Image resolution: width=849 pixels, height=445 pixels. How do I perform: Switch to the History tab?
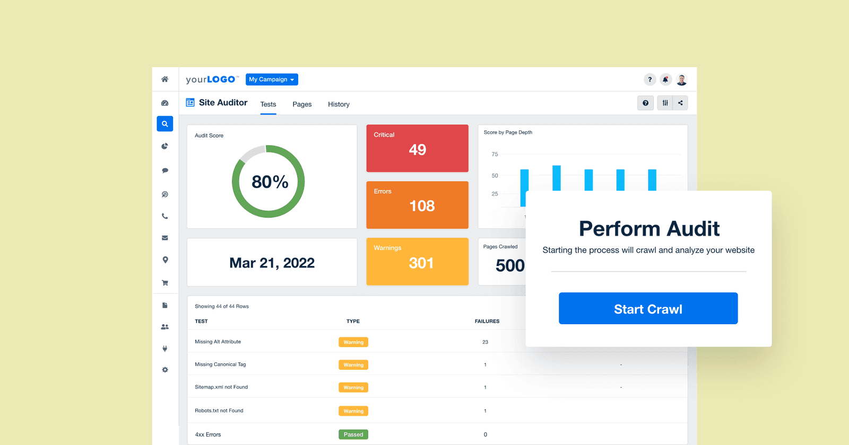[339, 104]
